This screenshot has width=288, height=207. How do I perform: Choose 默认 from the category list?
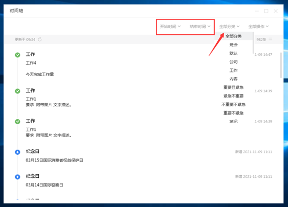(234, 53)
